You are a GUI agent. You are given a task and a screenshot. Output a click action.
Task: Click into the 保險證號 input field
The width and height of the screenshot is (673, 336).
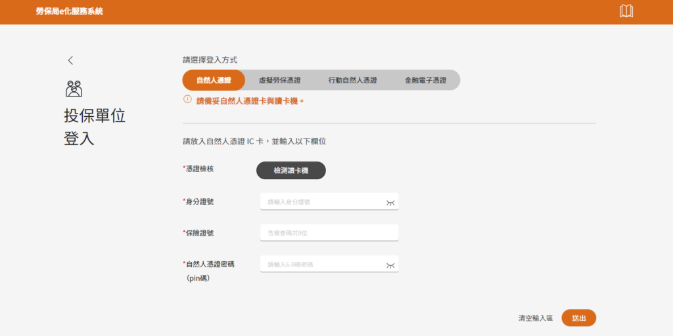(x=329, y=233)
